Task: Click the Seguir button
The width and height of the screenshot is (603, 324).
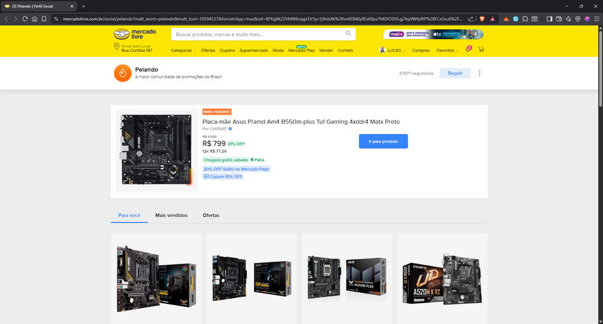Action: 455,73
